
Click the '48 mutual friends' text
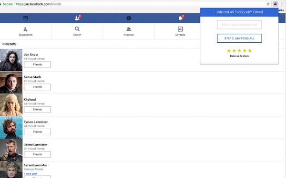pyautogui.click(x=34, y=126)
